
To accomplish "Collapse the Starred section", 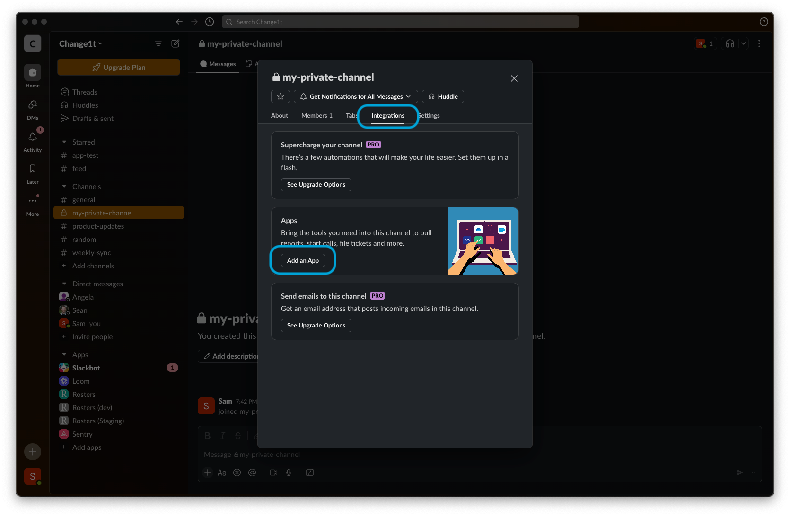I will [64, 142].
